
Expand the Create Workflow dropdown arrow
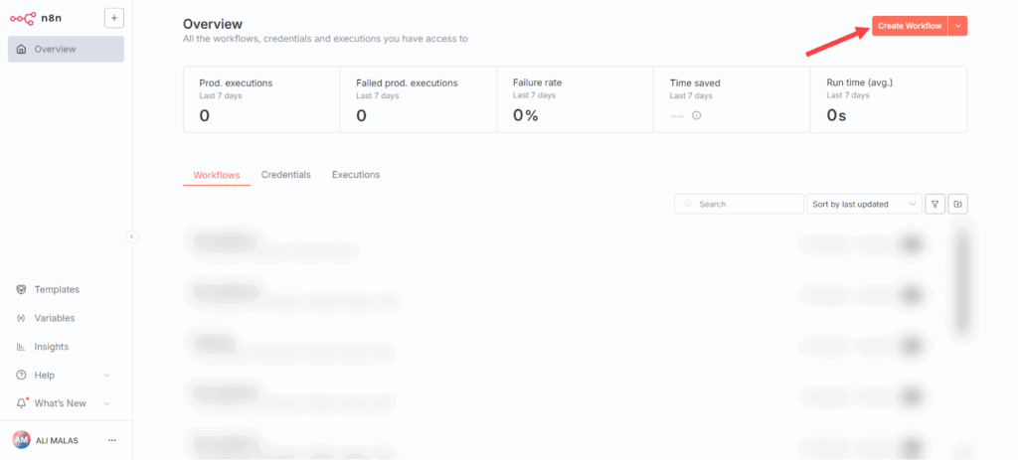(x=957, y=26)
